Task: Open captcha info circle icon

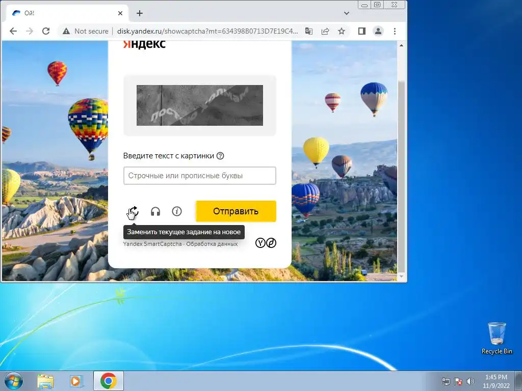Action: [177, 211]
